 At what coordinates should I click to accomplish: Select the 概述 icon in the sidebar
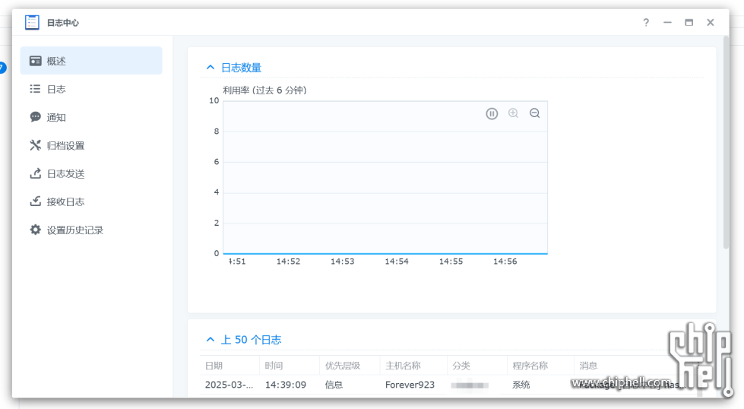coord(35,61)
